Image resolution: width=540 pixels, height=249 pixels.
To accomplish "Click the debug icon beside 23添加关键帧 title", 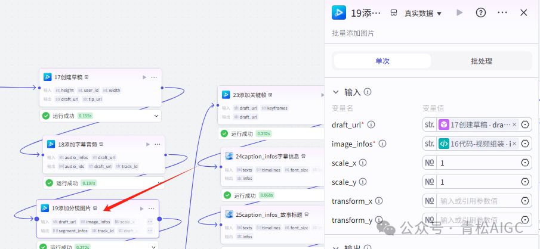I will [271, 95].
